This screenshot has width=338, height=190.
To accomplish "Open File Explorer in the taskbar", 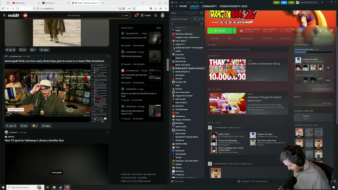I will coord(54,187).
